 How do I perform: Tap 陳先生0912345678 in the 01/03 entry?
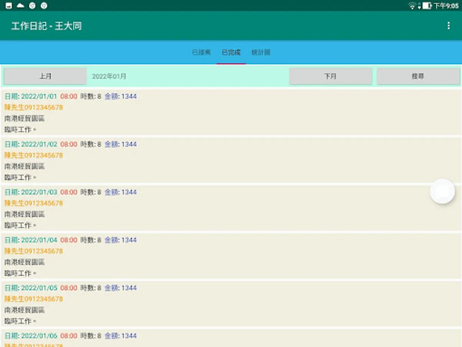pos(33,203)
